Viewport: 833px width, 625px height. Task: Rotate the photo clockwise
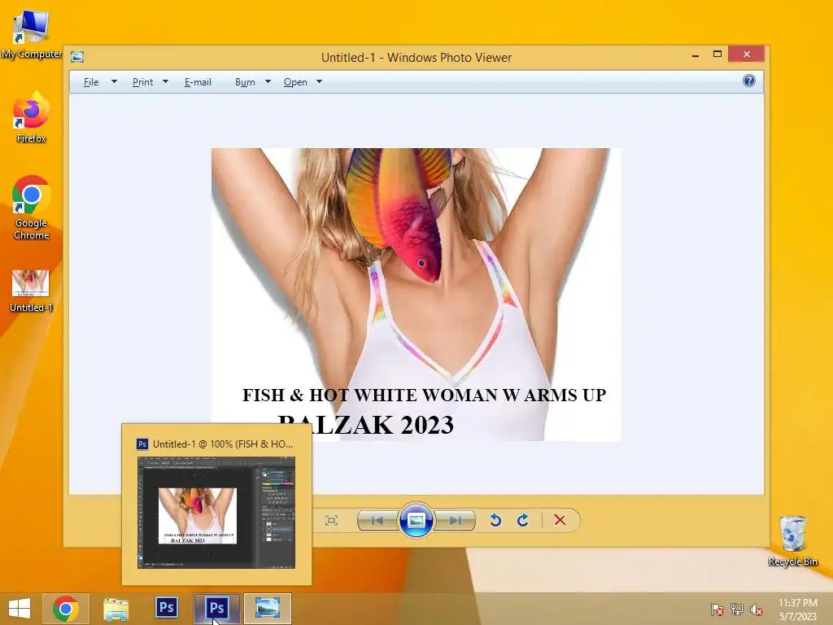coord(523,520)
